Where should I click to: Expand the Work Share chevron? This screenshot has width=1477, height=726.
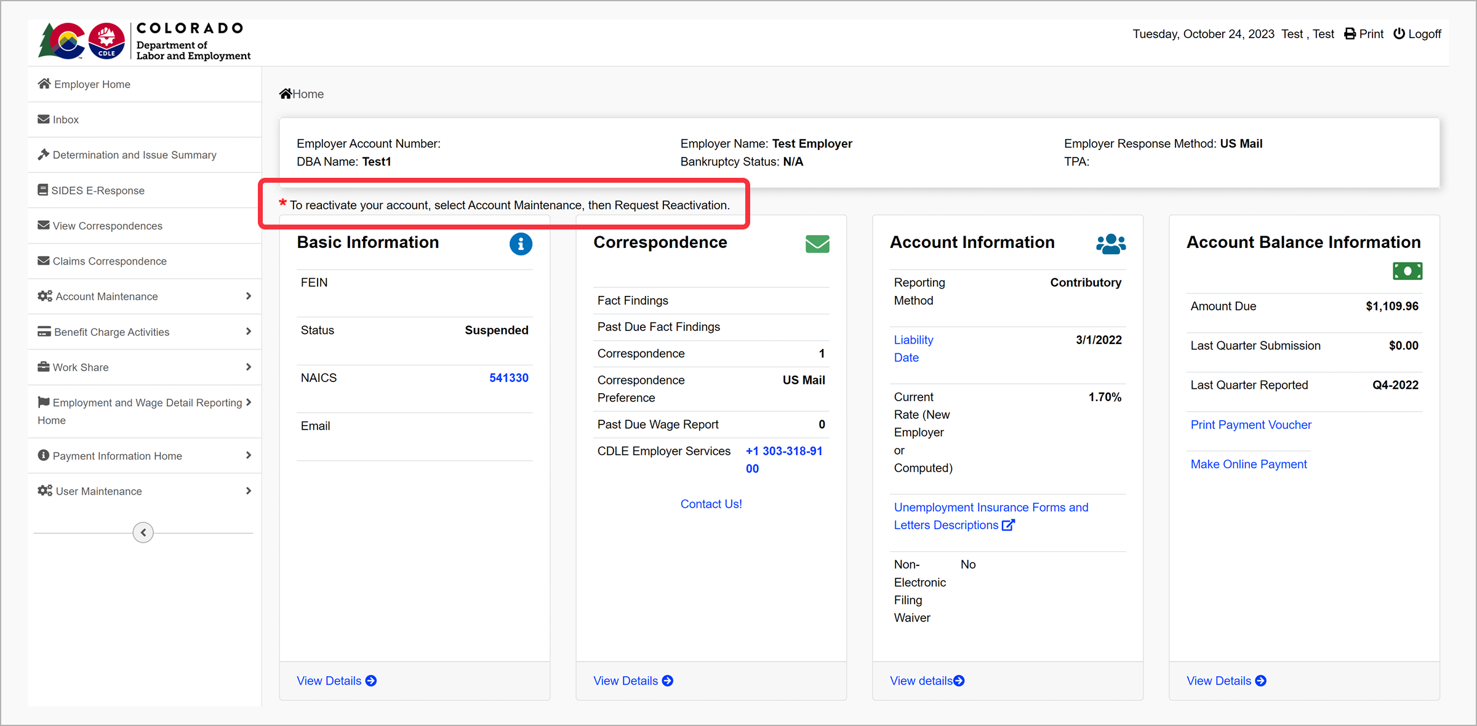(x=249, y=367)
